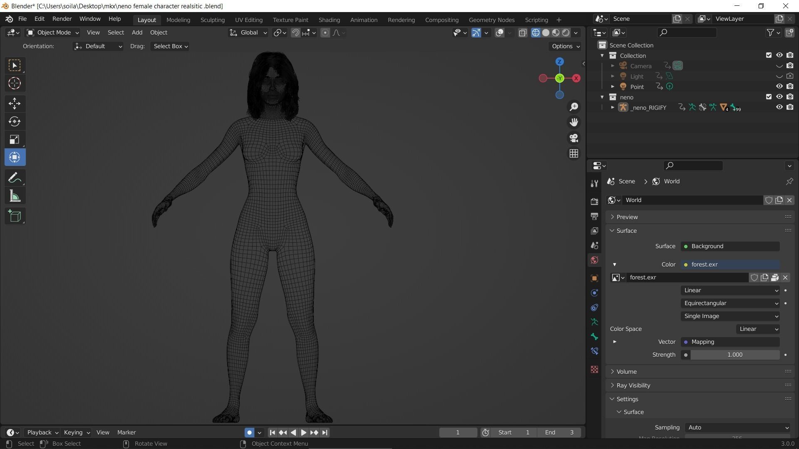Select the Add Cube tool
The width and height of the screenshot is (799, 449).
[x=15, y=216]
